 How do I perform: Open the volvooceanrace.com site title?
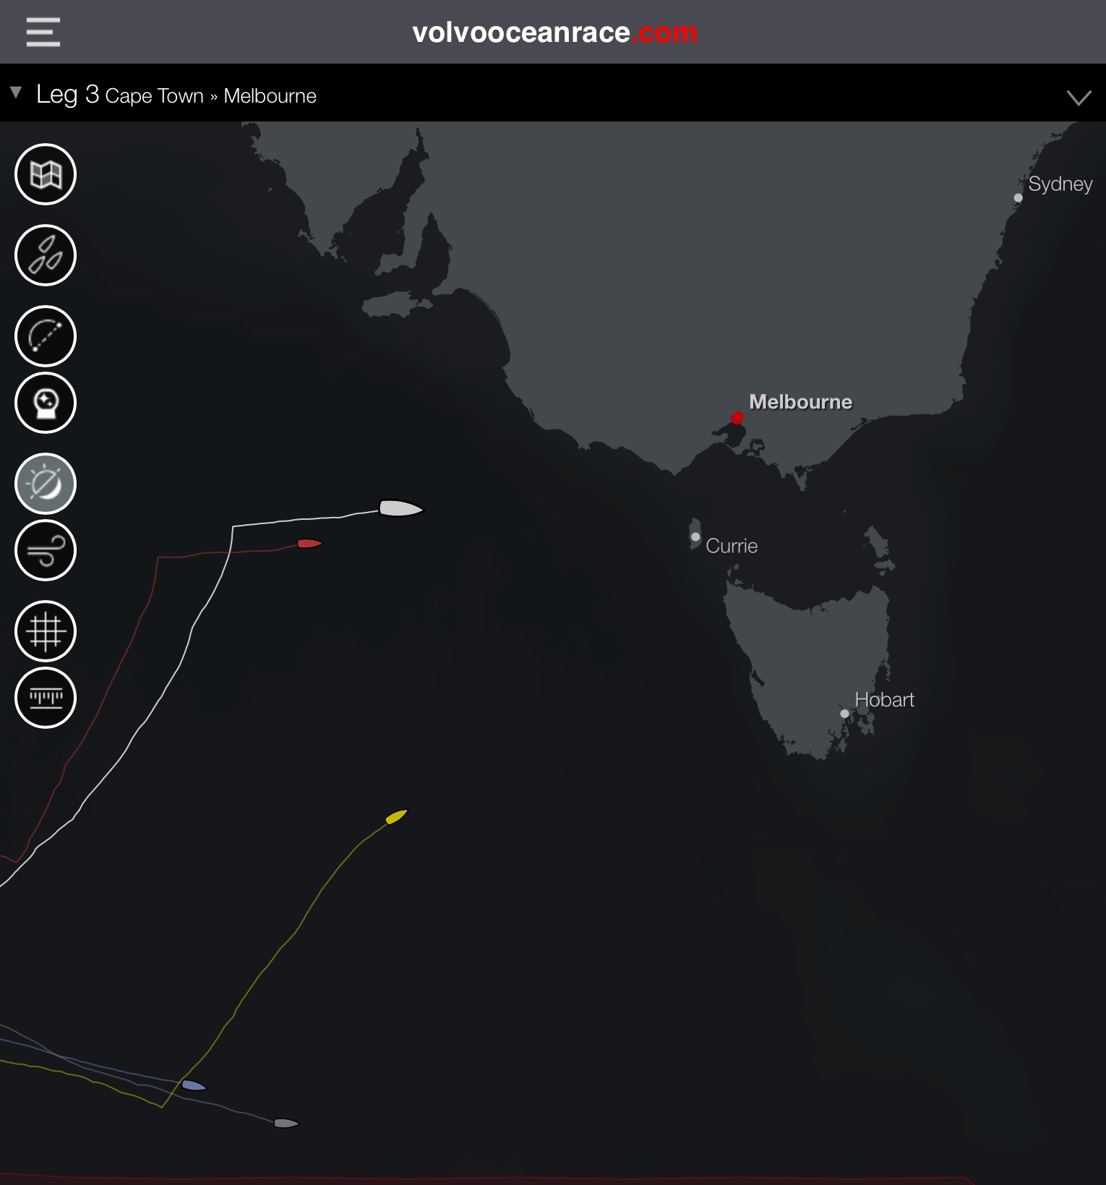click(554, 33)
